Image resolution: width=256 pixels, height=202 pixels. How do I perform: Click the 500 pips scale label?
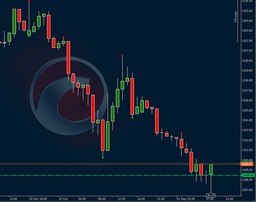[236, 17]
